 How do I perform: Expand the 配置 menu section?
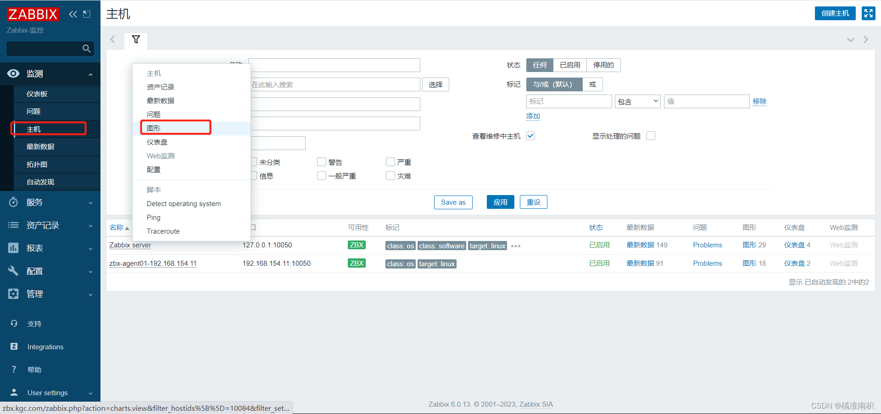(x=90, y=272)
